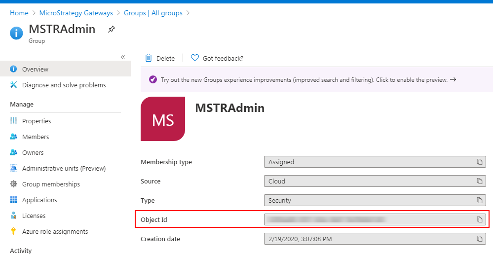The height and width of the screenshot is (254, 493).
Task: Collapse the left navigation menu
Action: [123, 58]
